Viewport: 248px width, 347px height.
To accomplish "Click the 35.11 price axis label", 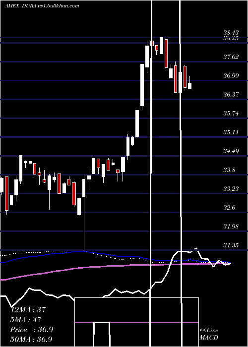I will pyautogui.click(x=231, y=132).
